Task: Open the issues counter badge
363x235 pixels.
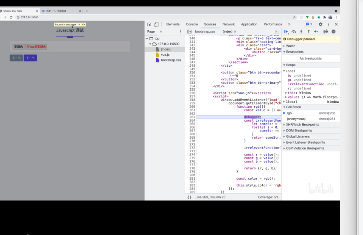Action: (309, 24)
